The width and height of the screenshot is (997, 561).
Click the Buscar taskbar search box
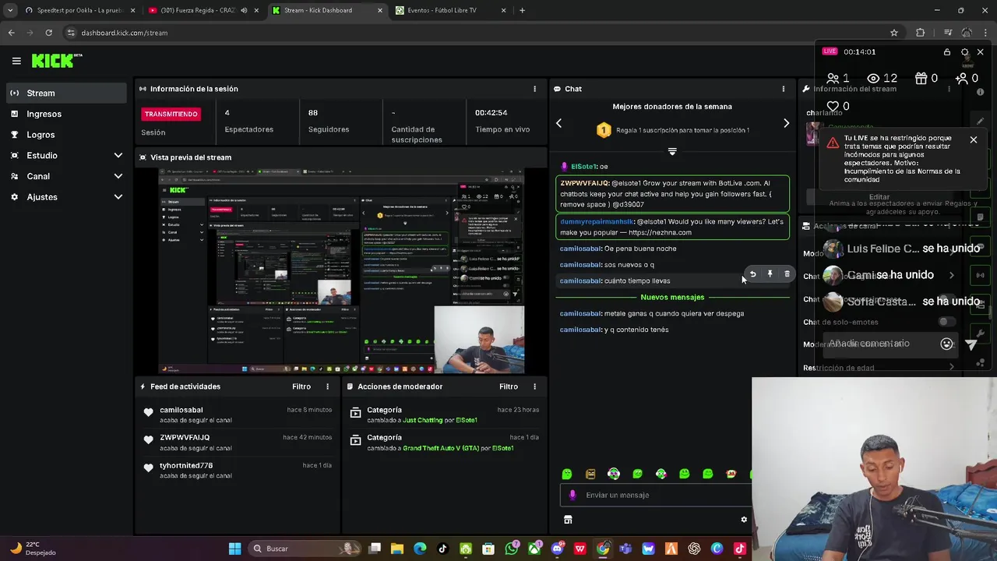[305, 549]
